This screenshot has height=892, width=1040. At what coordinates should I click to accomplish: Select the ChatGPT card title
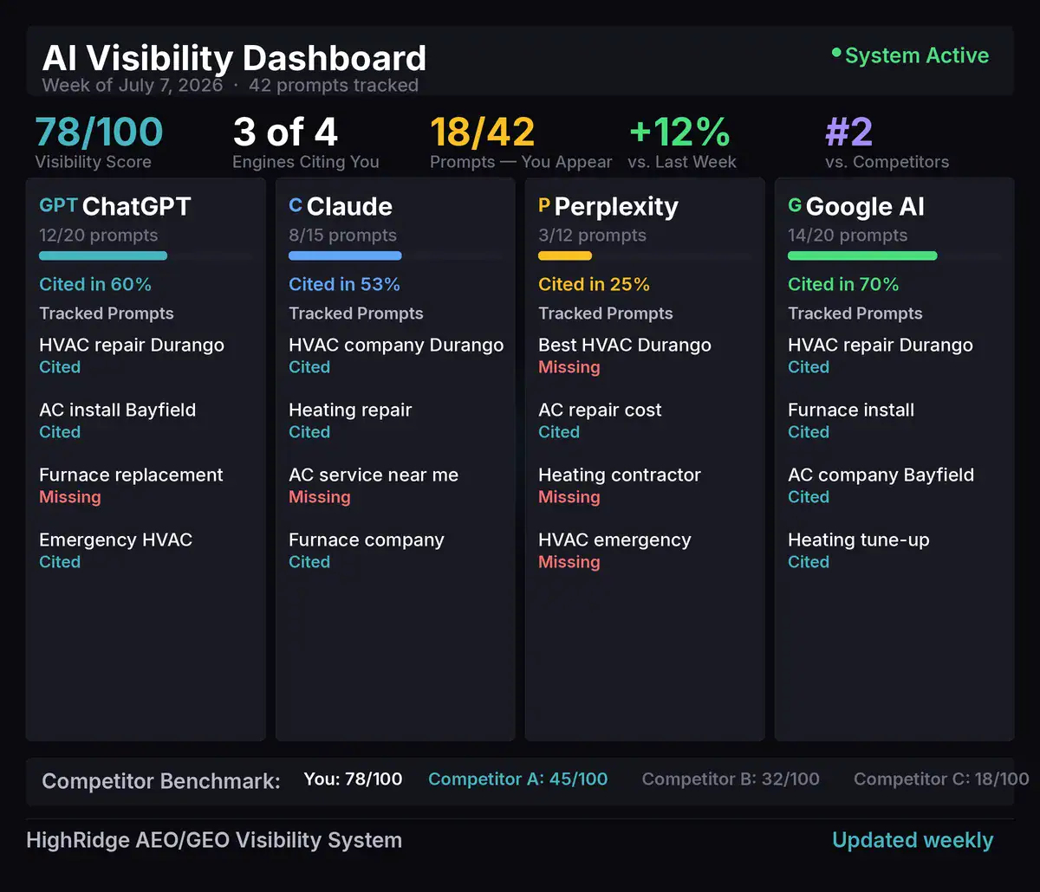[x=136, y=206]
